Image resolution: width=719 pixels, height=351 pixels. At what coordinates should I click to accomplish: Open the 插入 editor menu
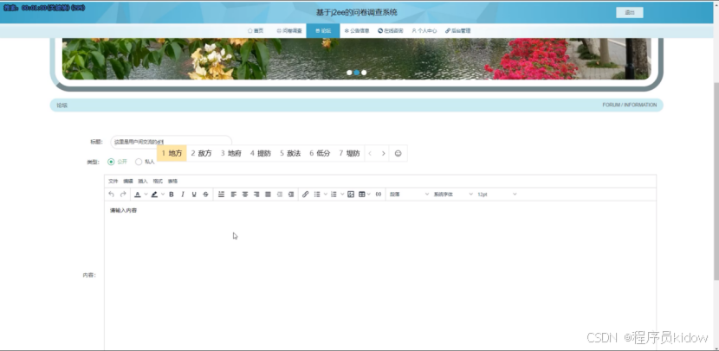pos(143,182)
